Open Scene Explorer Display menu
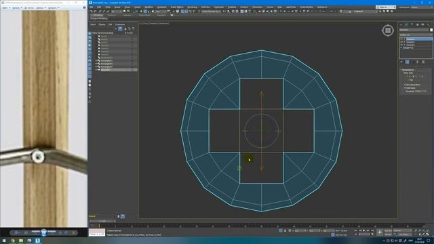The width and height of the screenshot is (434, 244). [x=102, y=24]
